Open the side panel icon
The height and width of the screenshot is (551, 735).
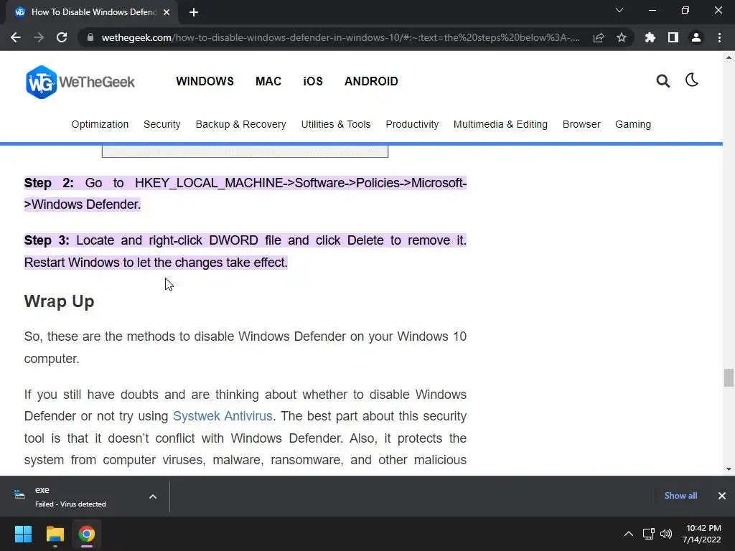click(673, 37)
